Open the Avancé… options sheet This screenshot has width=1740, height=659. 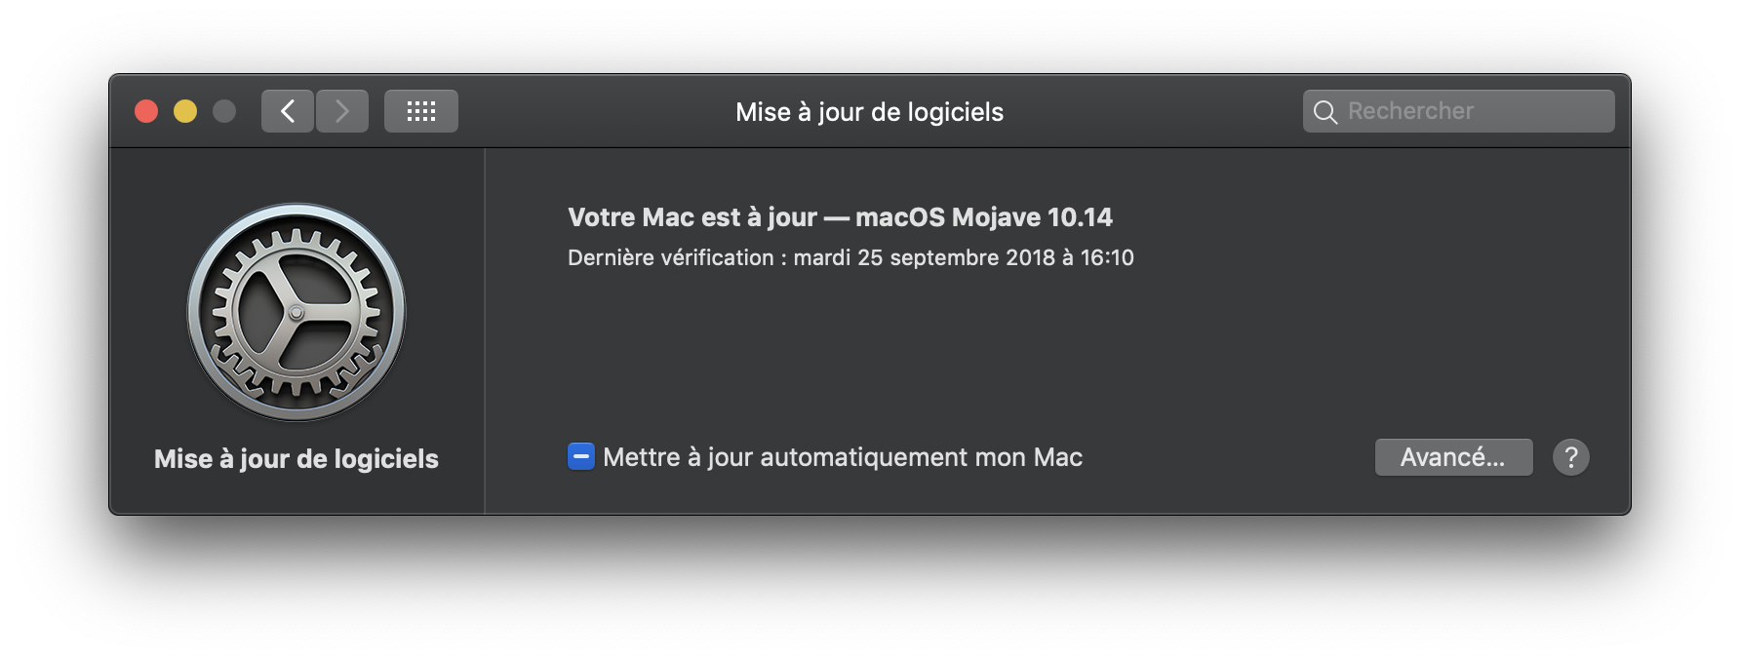pyautogui.click(x=1453, y=457)
